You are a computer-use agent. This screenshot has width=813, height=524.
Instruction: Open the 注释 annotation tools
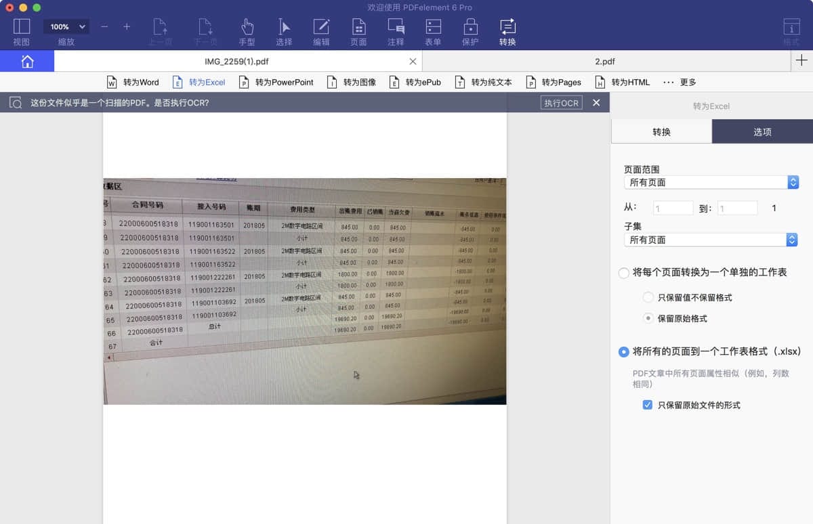click(x=396, y=32)
